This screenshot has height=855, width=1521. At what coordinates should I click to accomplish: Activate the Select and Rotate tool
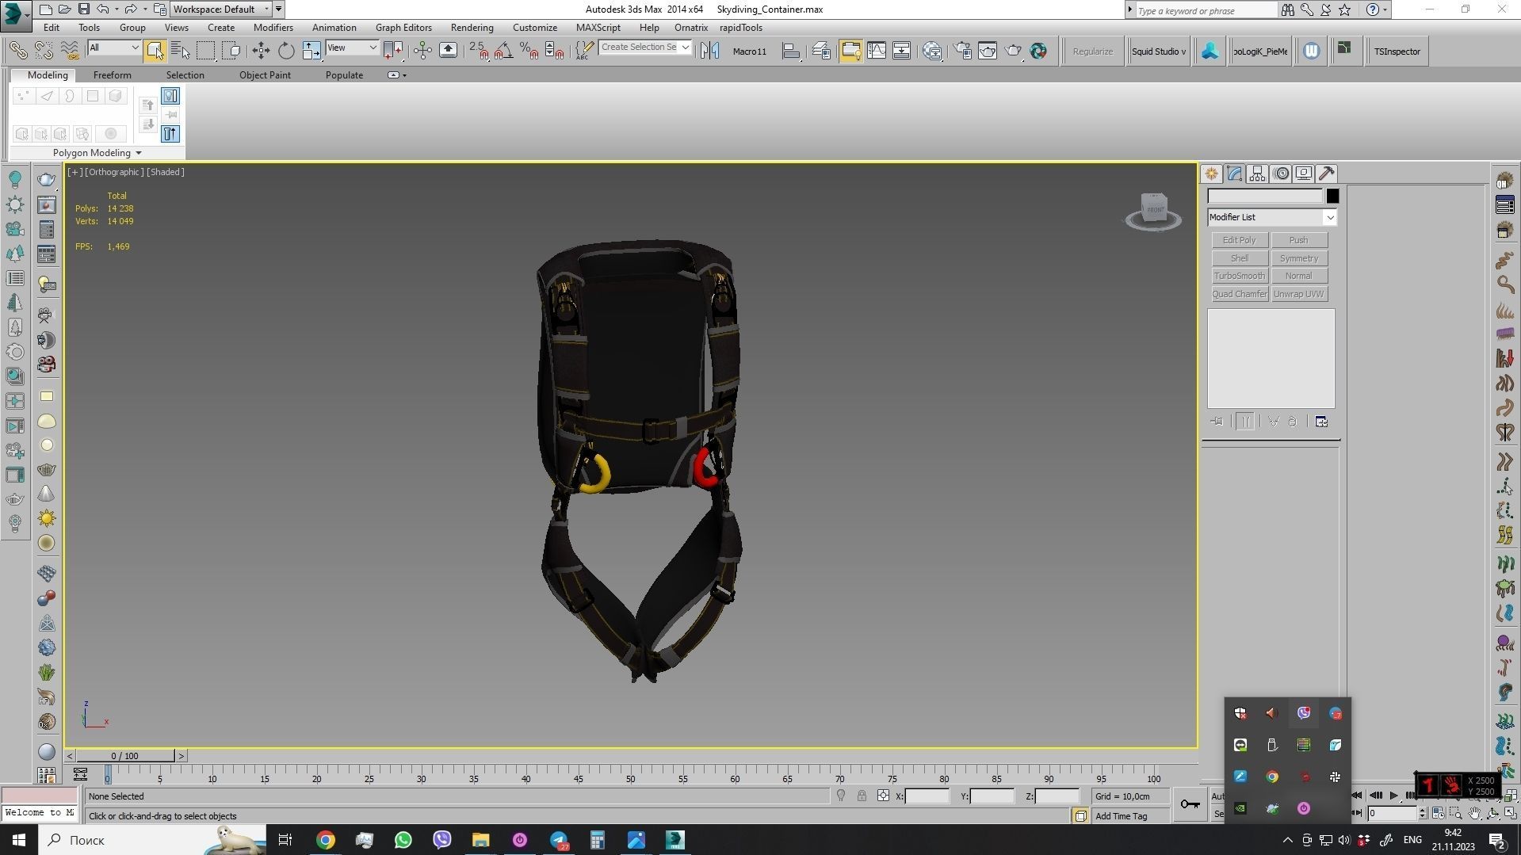tap(286, 51)
